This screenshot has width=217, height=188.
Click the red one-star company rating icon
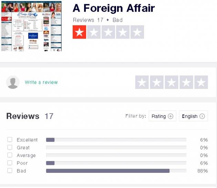coord(80,32)
